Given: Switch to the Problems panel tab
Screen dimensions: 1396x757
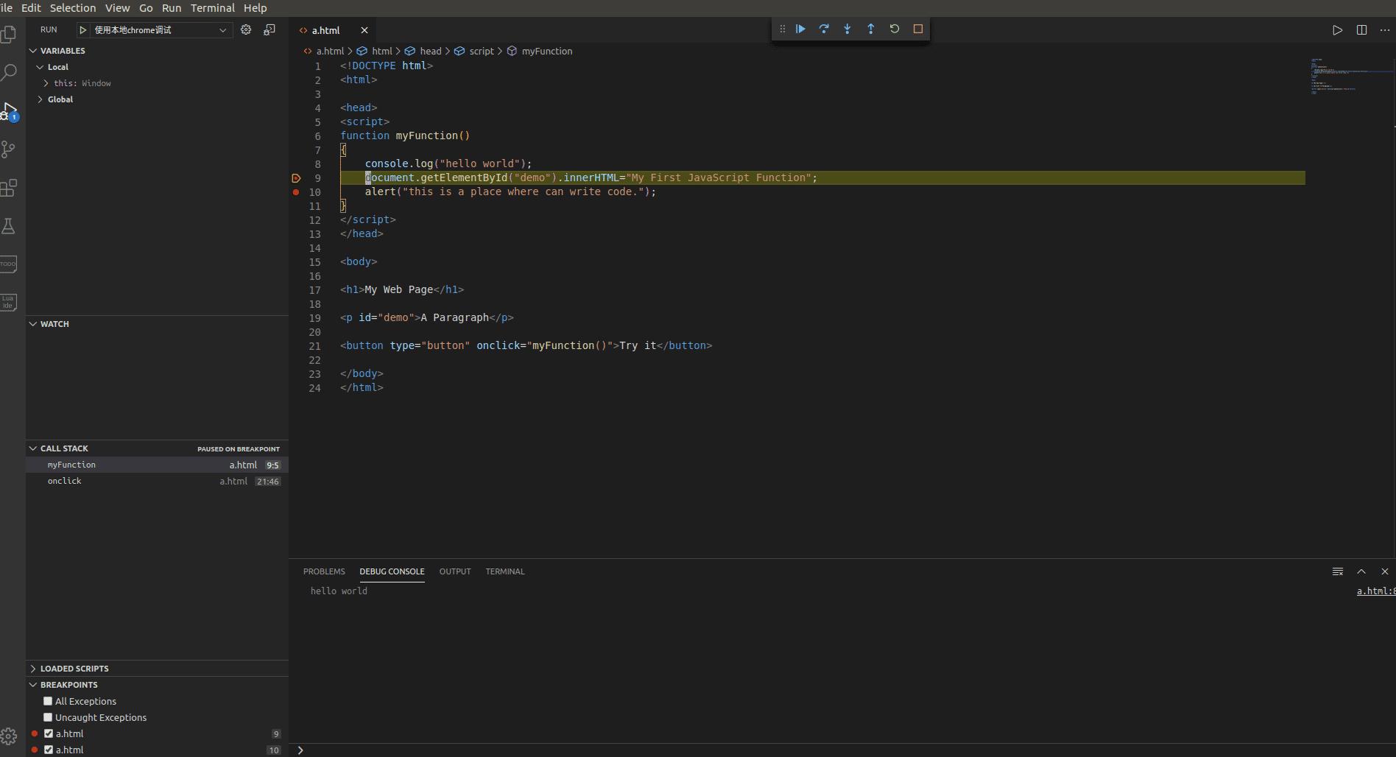Looking at the screenshot, I should [324, 571].
